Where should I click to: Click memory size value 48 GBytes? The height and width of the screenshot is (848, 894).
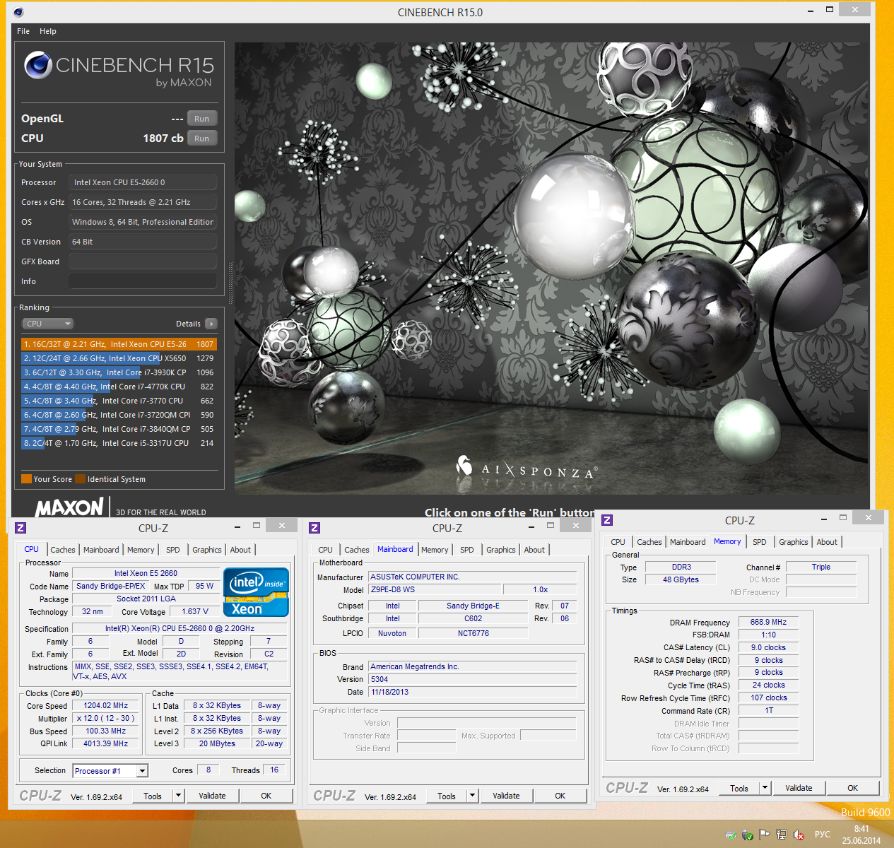[681, 579]
